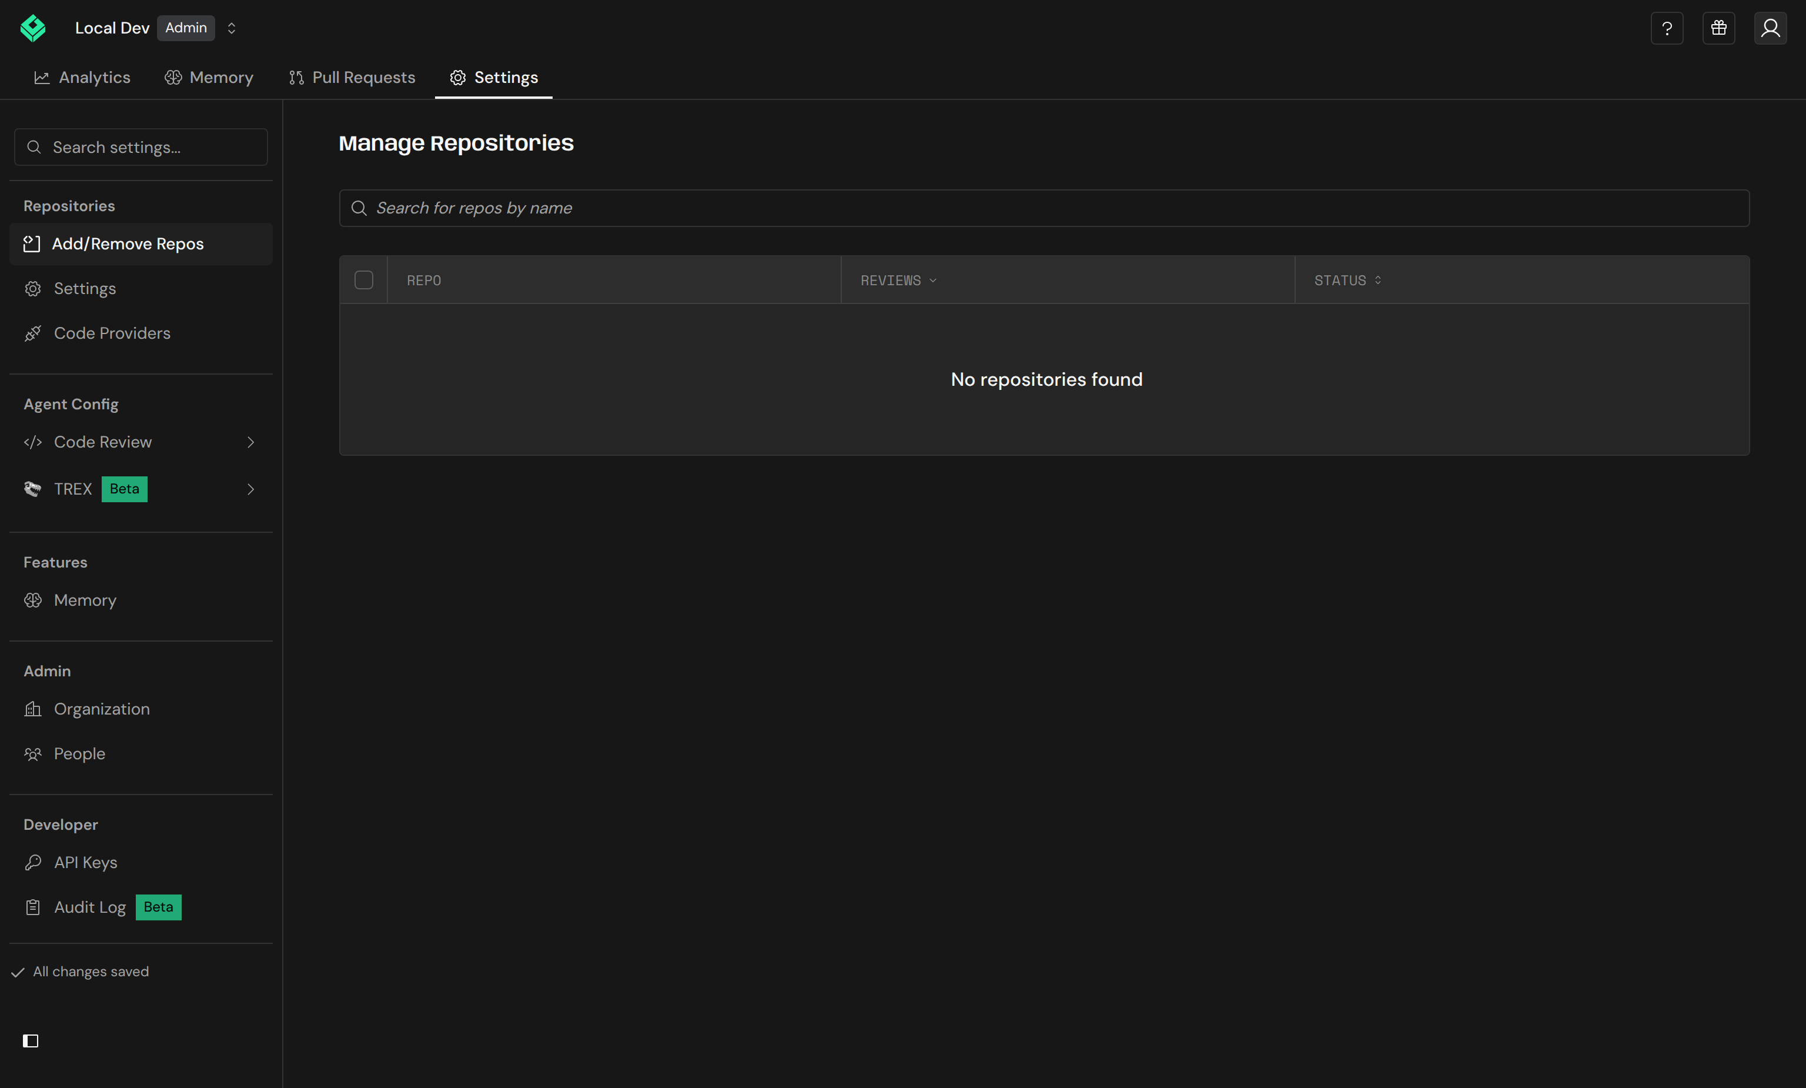Click the Code Review brackets icon
Screen dimensions: 1806x1088
coord(33,442)
